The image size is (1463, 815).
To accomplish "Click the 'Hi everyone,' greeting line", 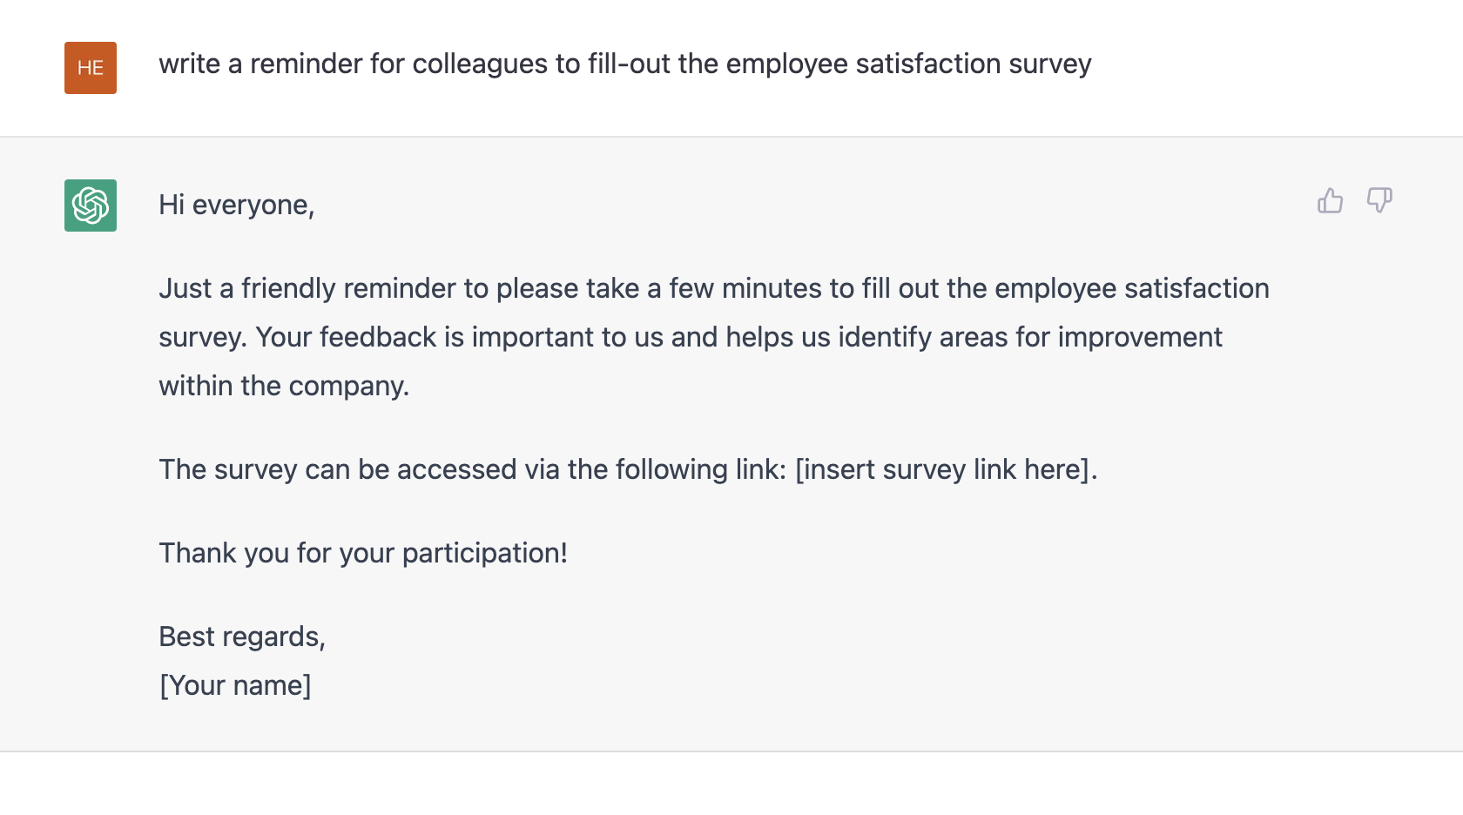I will (x=236, y=205).
